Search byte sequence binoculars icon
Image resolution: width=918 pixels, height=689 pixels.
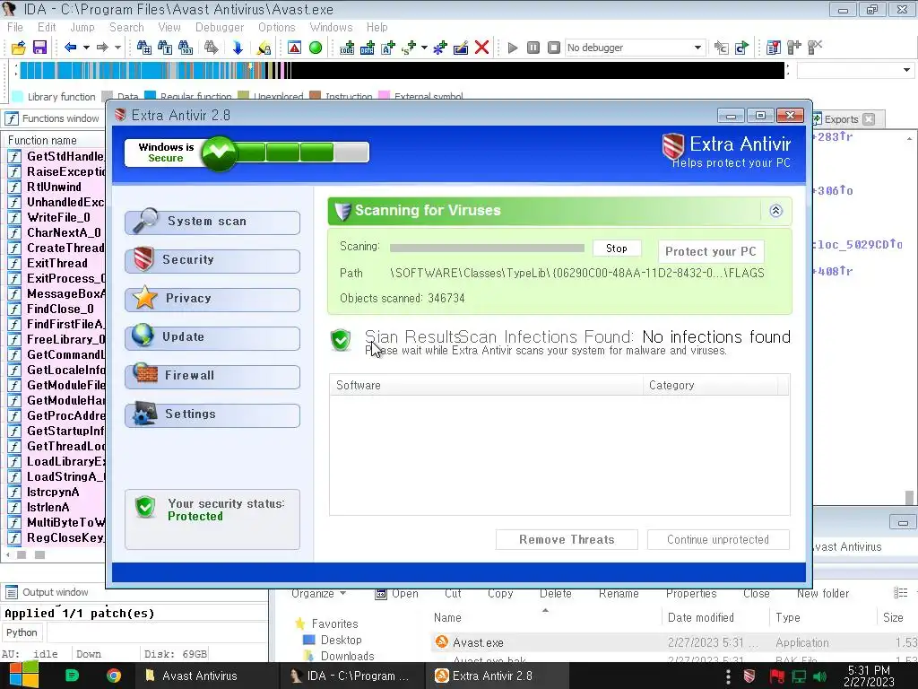pyautogui.click(x=186, y=48)
